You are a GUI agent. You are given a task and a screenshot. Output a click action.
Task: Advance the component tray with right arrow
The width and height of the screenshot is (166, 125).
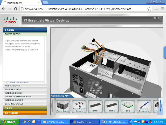coord(161,106)
